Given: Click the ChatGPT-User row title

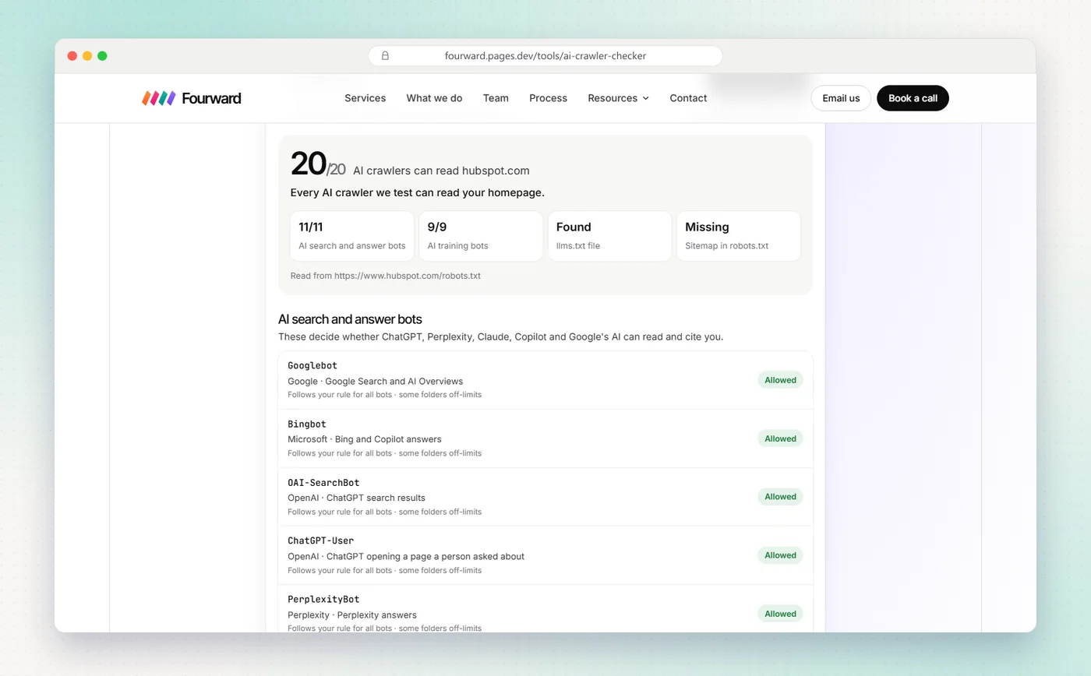Looking at the screenshot, I should (321, 540).
